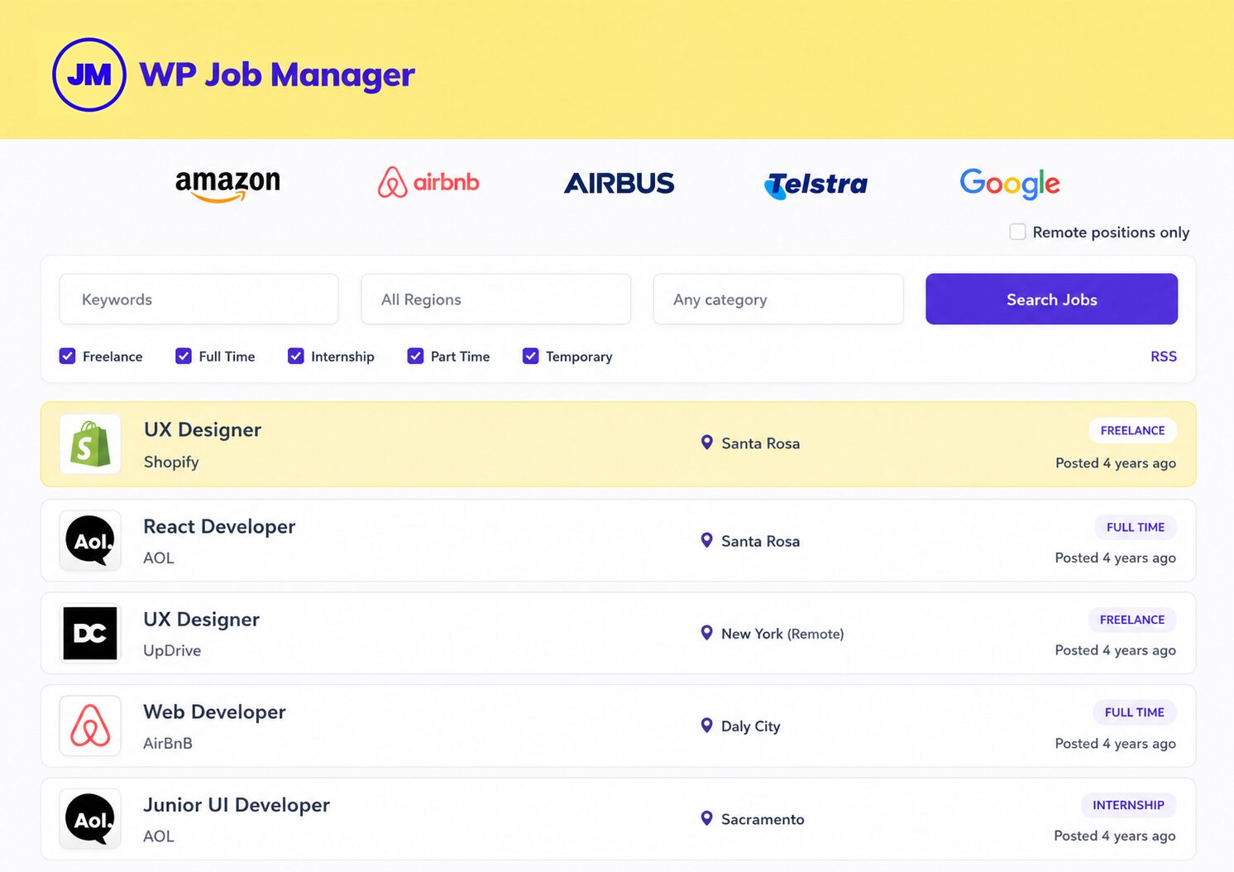Click the UpDrive DC logo icon
This screenshot has height=872, width=1234.
(90, 633)
